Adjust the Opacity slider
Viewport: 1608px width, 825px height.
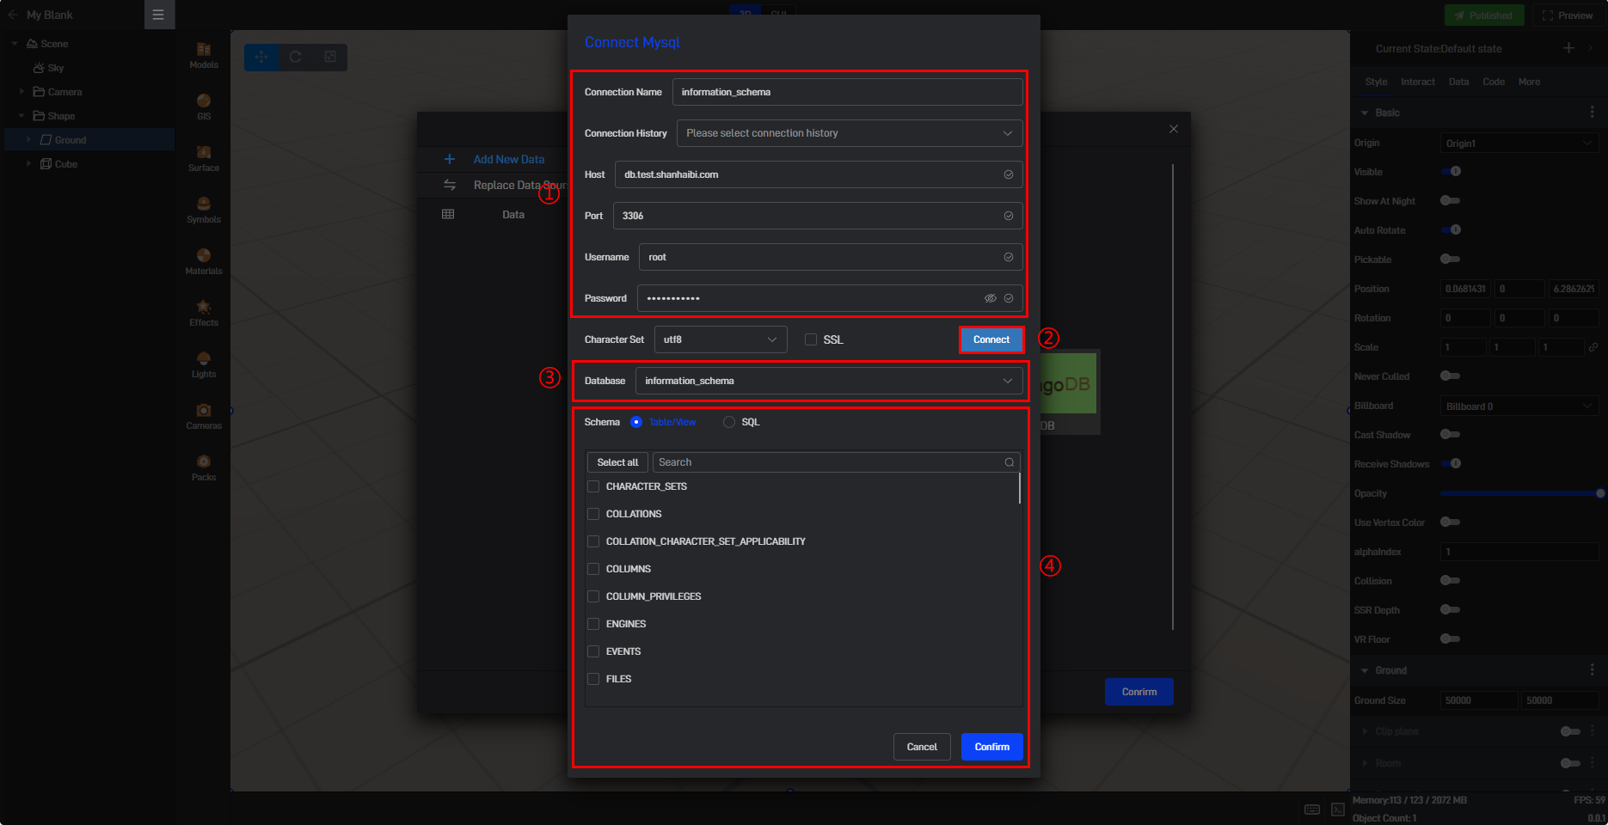[1519, 493]
